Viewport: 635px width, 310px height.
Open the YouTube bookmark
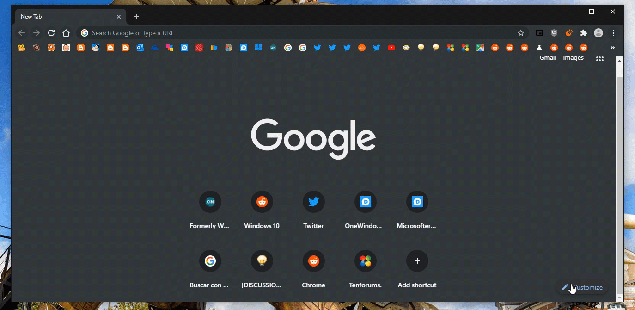pos(391,48)
